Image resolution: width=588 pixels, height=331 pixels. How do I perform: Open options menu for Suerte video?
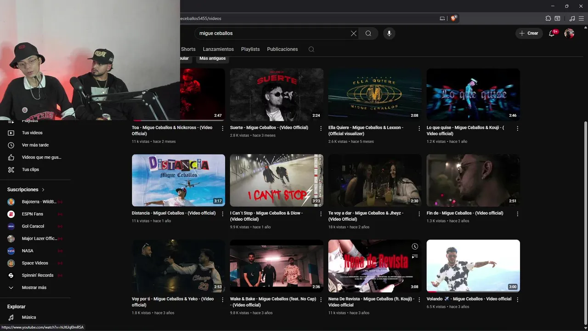coord(321,129)
